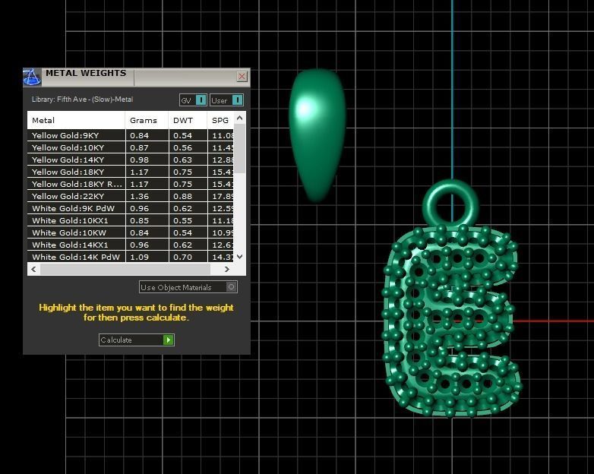Select the letter E pendant model
The height and width of the screenshot is (474, 594).
pos(450,320)
